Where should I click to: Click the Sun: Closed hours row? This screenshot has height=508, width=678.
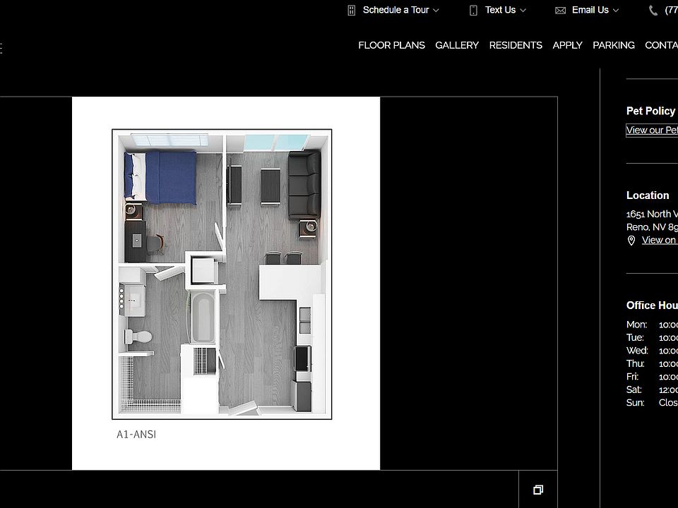652,403
